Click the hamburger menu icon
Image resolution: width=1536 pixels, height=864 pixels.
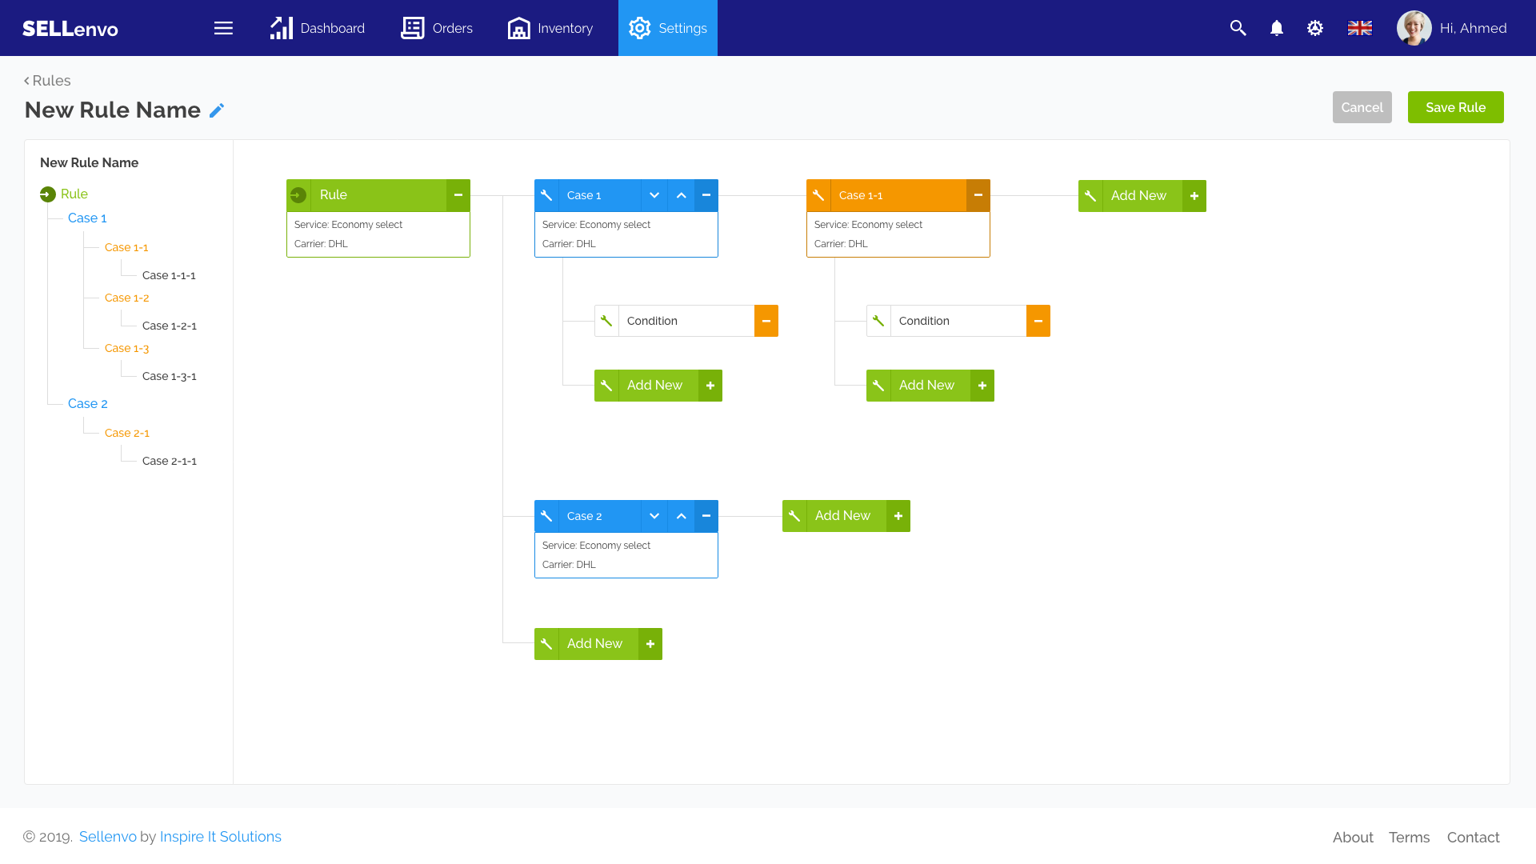coord(223,28)
